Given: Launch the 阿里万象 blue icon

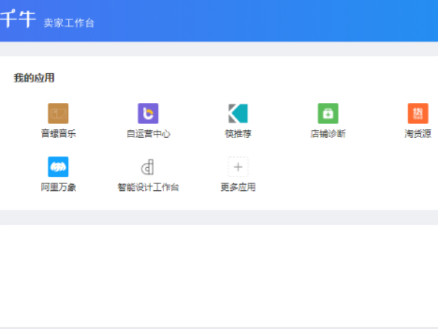Looking at the screenshot, I should [58, 167].
